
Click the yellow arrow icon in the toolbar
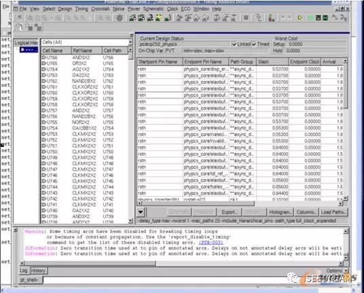[299, 18]
